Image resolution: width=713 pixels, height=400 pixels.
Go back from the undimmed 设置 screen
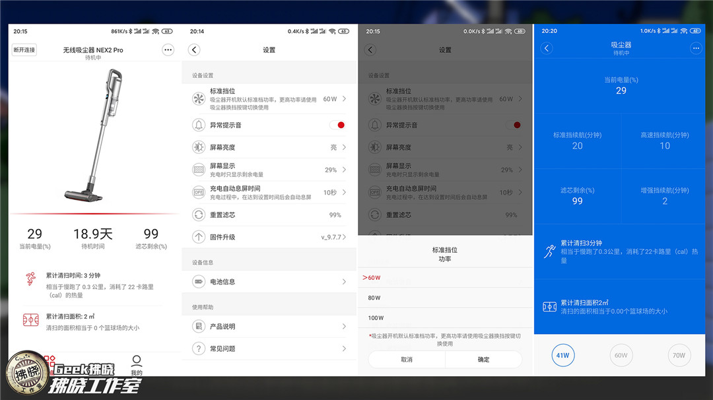[194, 50]
